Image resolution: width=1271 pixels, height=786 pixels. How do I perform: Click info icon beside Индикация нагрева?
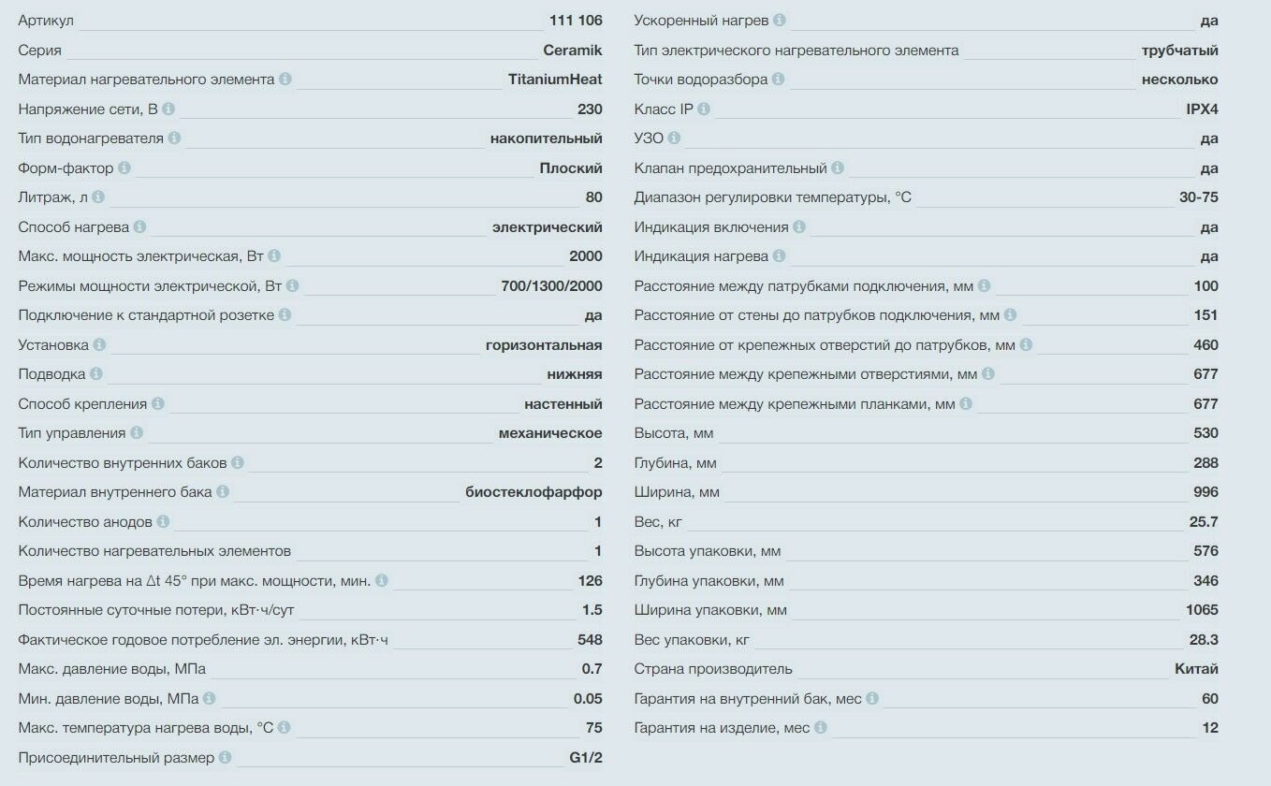click(780, 256)
